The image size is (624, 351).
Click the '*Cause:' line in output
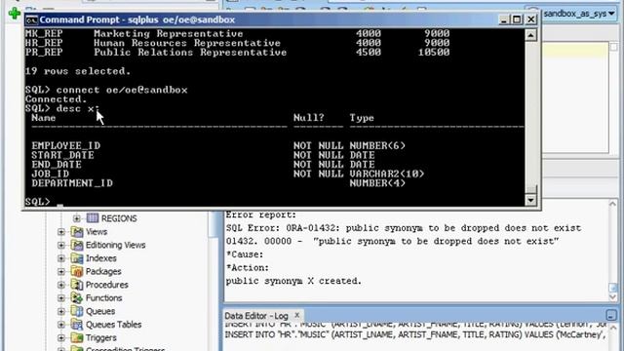[x=245, y=254]
